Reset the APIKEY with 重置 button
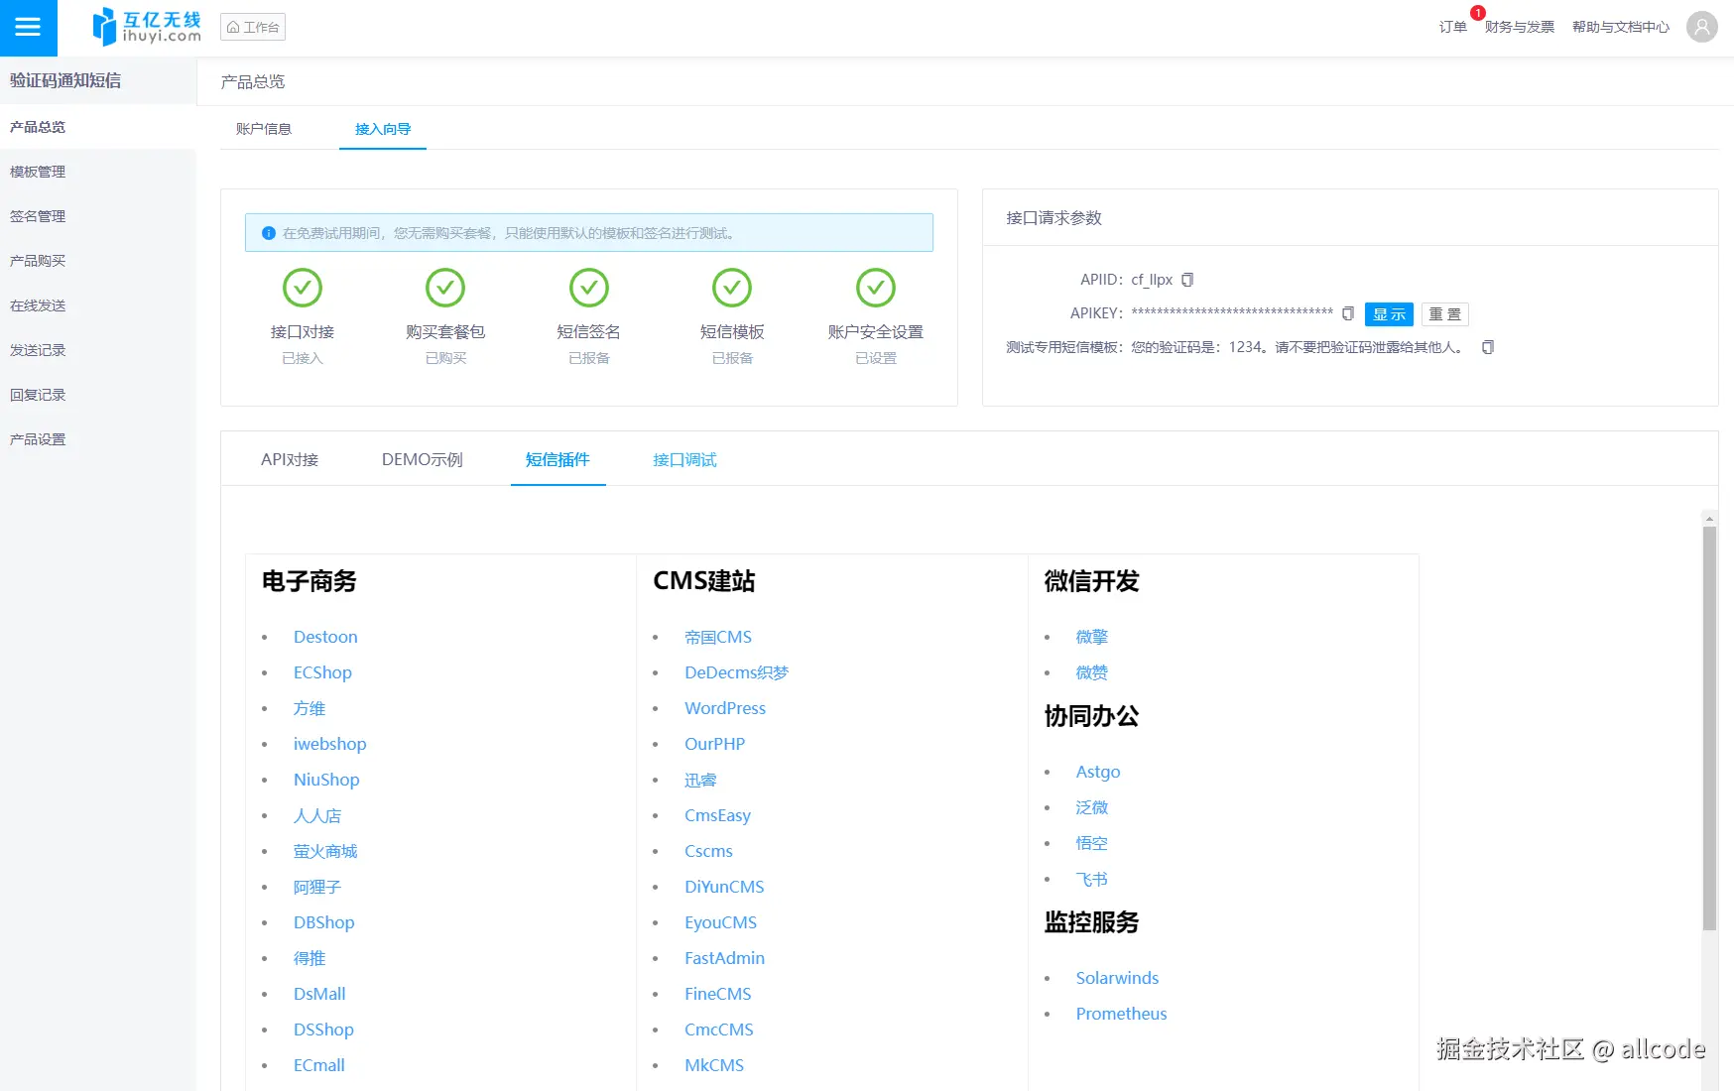Viewport: 1734px width, 1091px height. pyautogui.click(x=1445, y=314)
